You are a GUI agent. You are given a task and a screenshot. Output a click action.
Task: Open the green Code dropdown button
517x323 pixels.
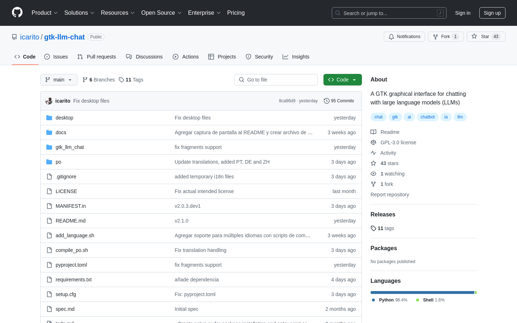coord(343,80)
